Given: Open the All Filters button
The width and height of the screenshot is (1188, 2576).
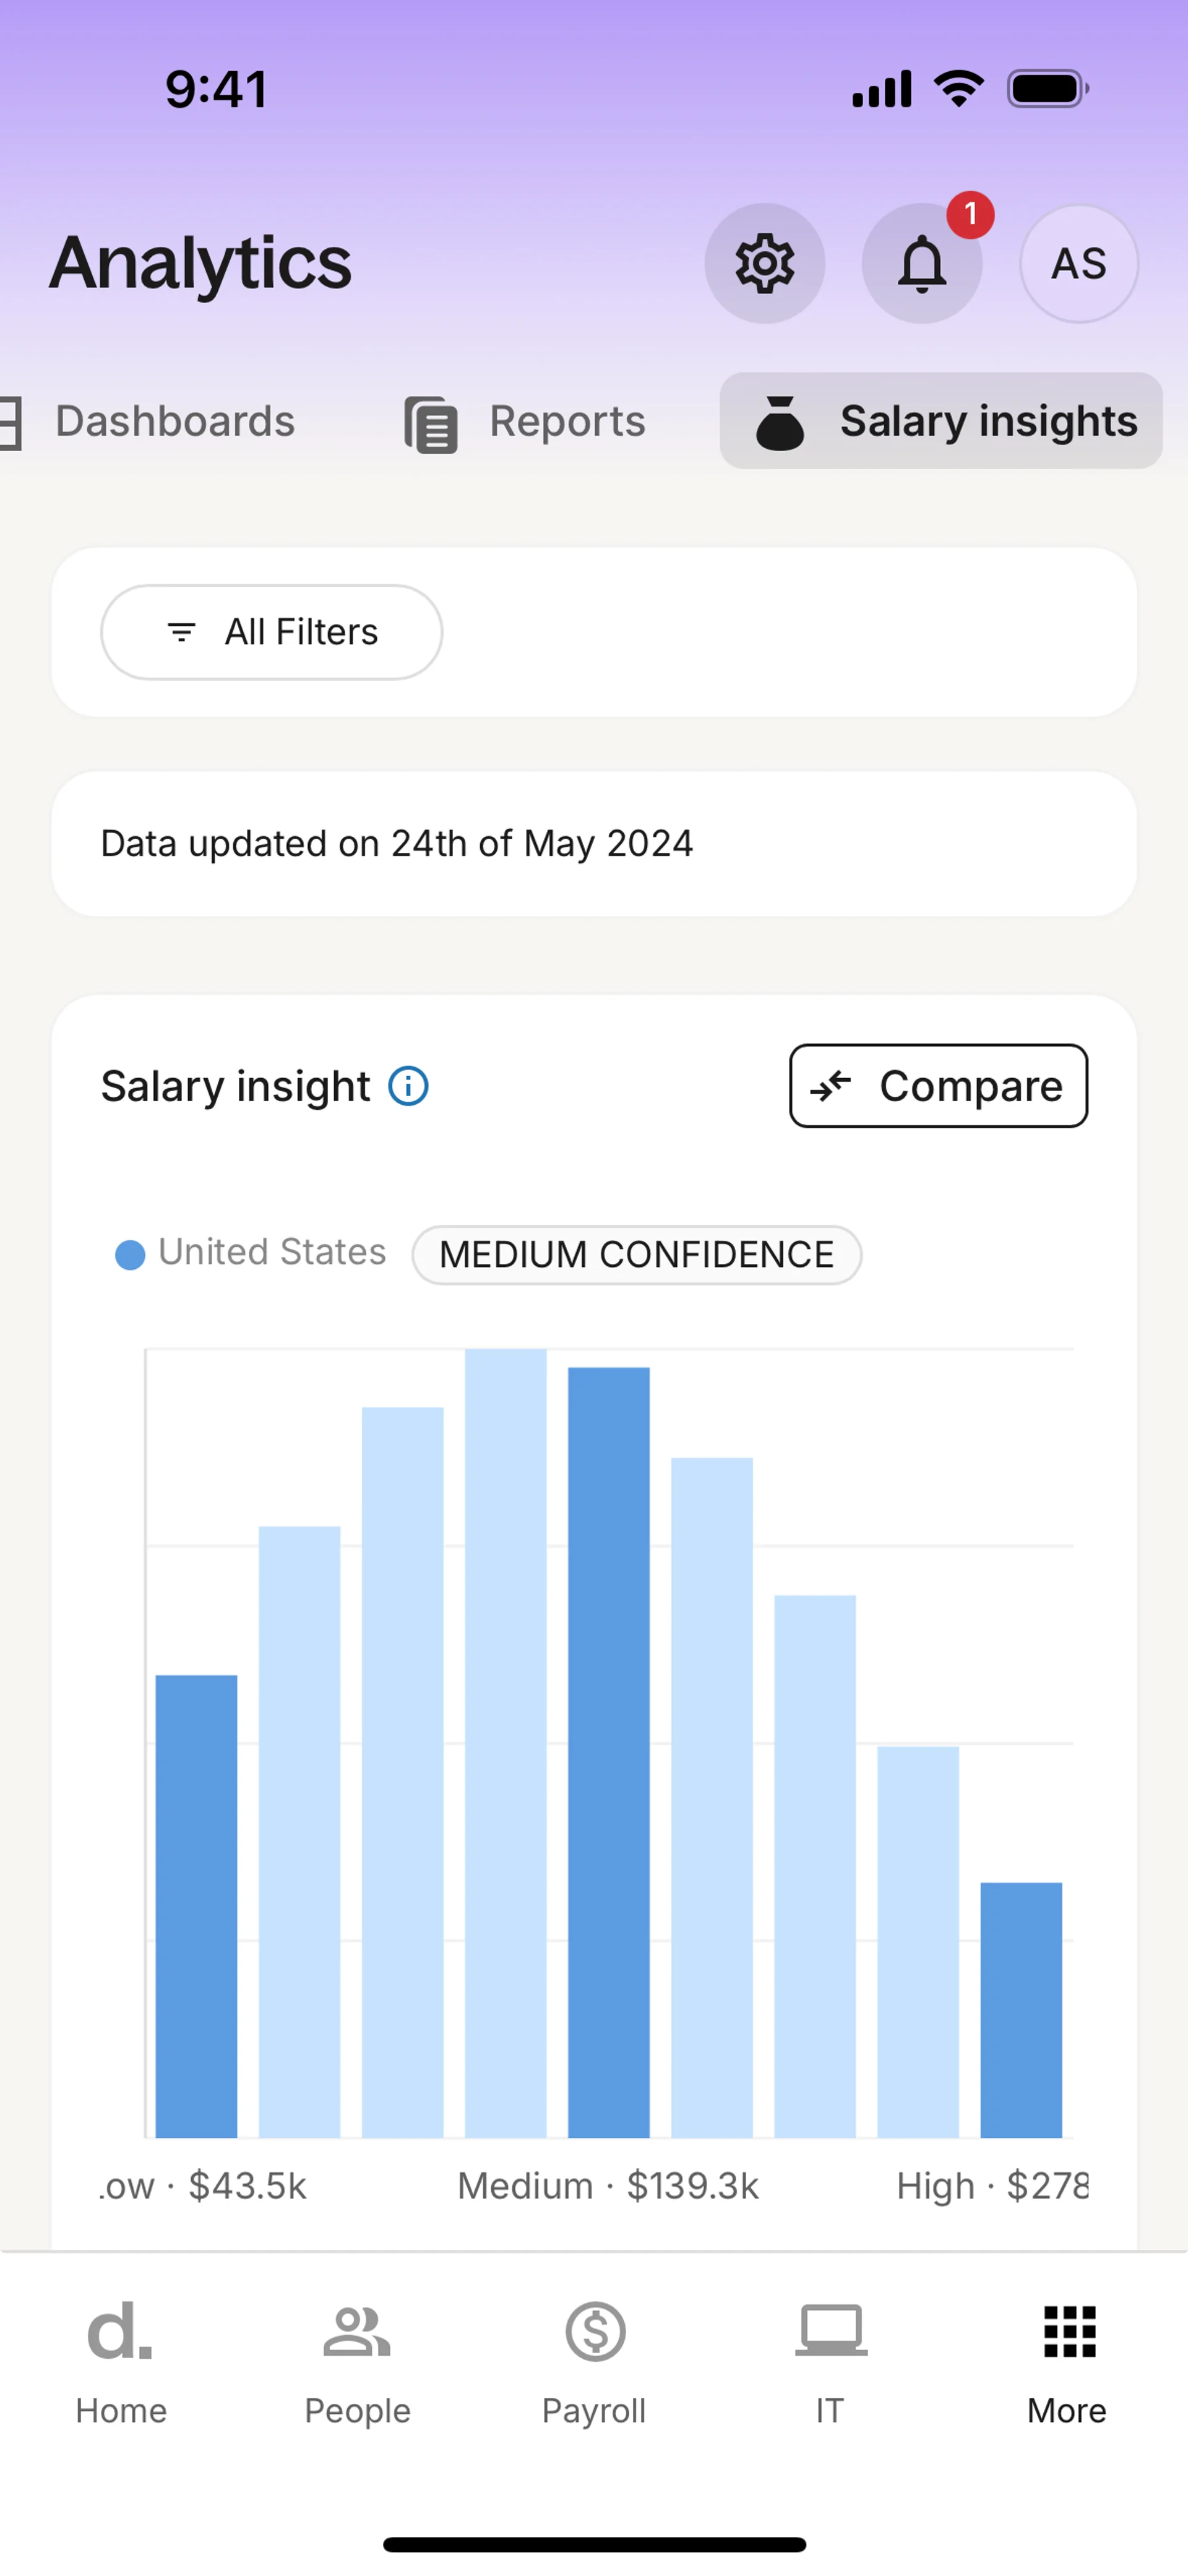Looking at the screenshot, I should point(271,632).
